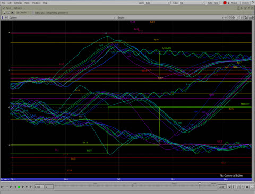Click the leftmost pane control icon
This screenshot has height=194, width=255.
[x=239, y=8]
